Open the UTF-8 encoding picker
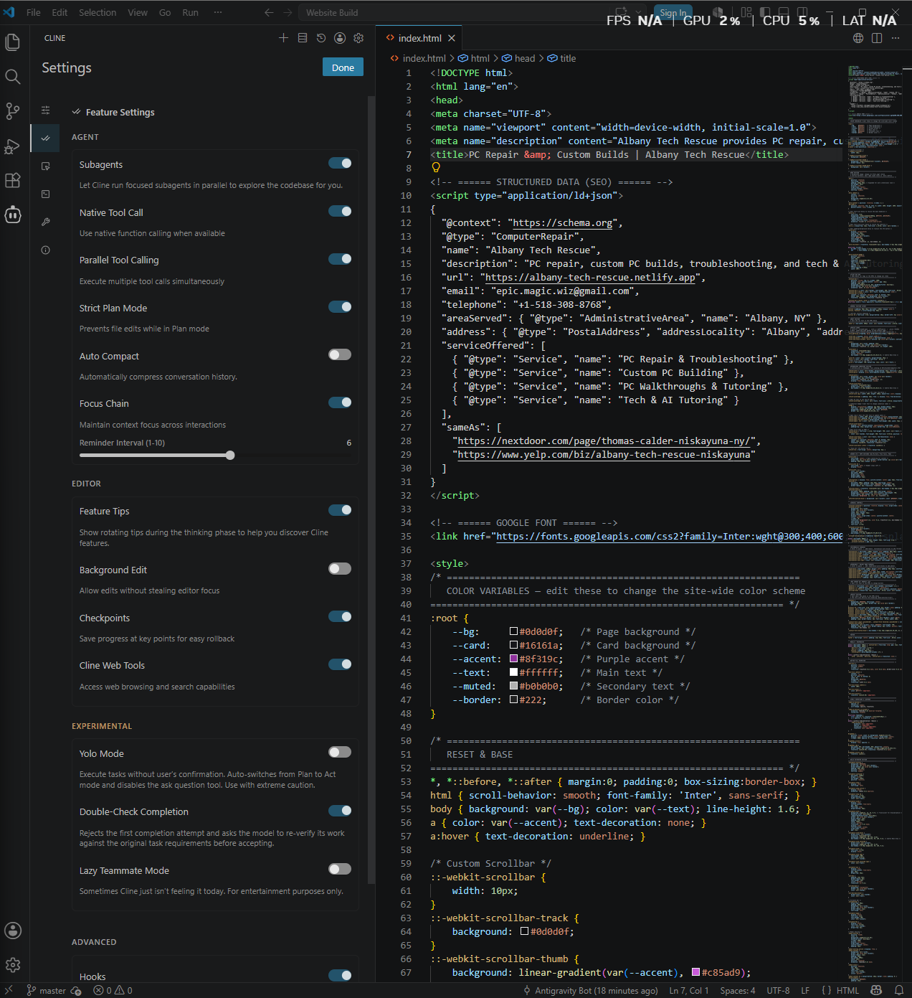This screenshot has height=998, width=912. pos(778,991)
